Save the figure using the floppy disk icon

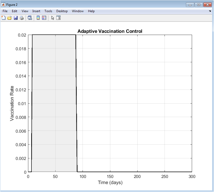pyautogui.click(x=16, y=18)
